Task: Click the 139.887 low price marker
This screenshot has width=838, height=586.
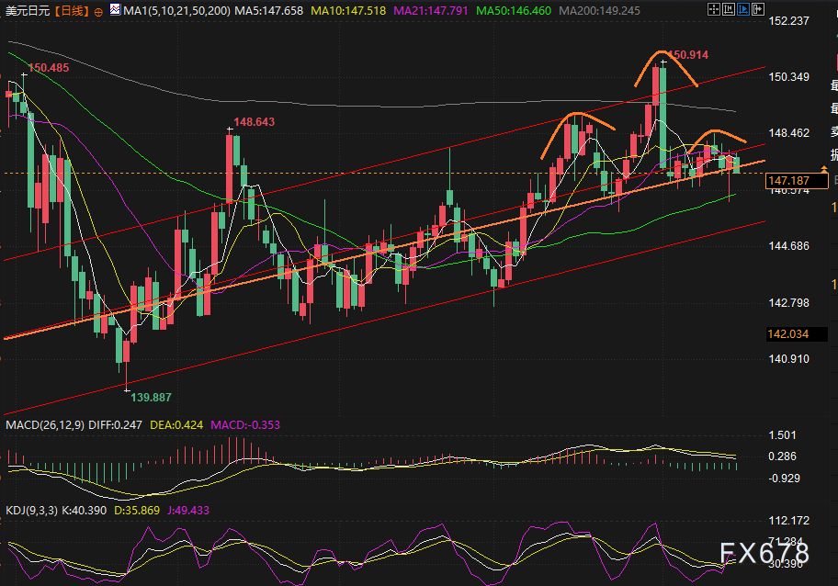Action: coord(152,397)
